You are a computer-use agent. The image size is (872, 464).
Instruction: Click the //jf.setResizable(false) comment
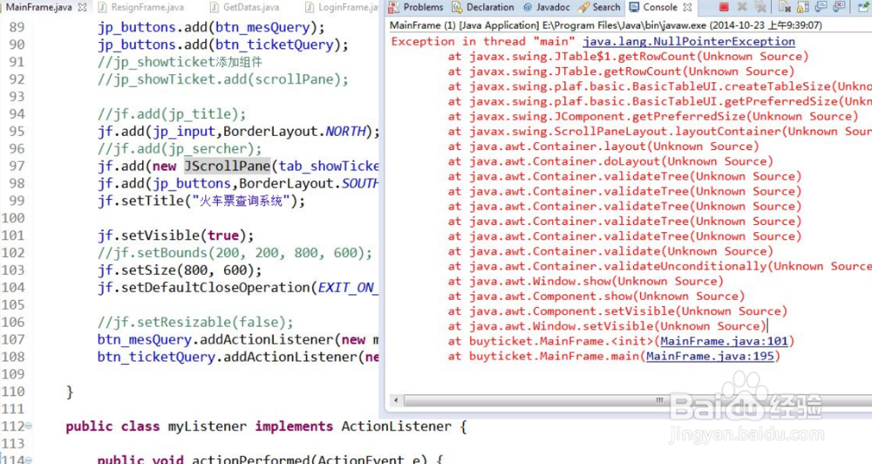point(195,322)
